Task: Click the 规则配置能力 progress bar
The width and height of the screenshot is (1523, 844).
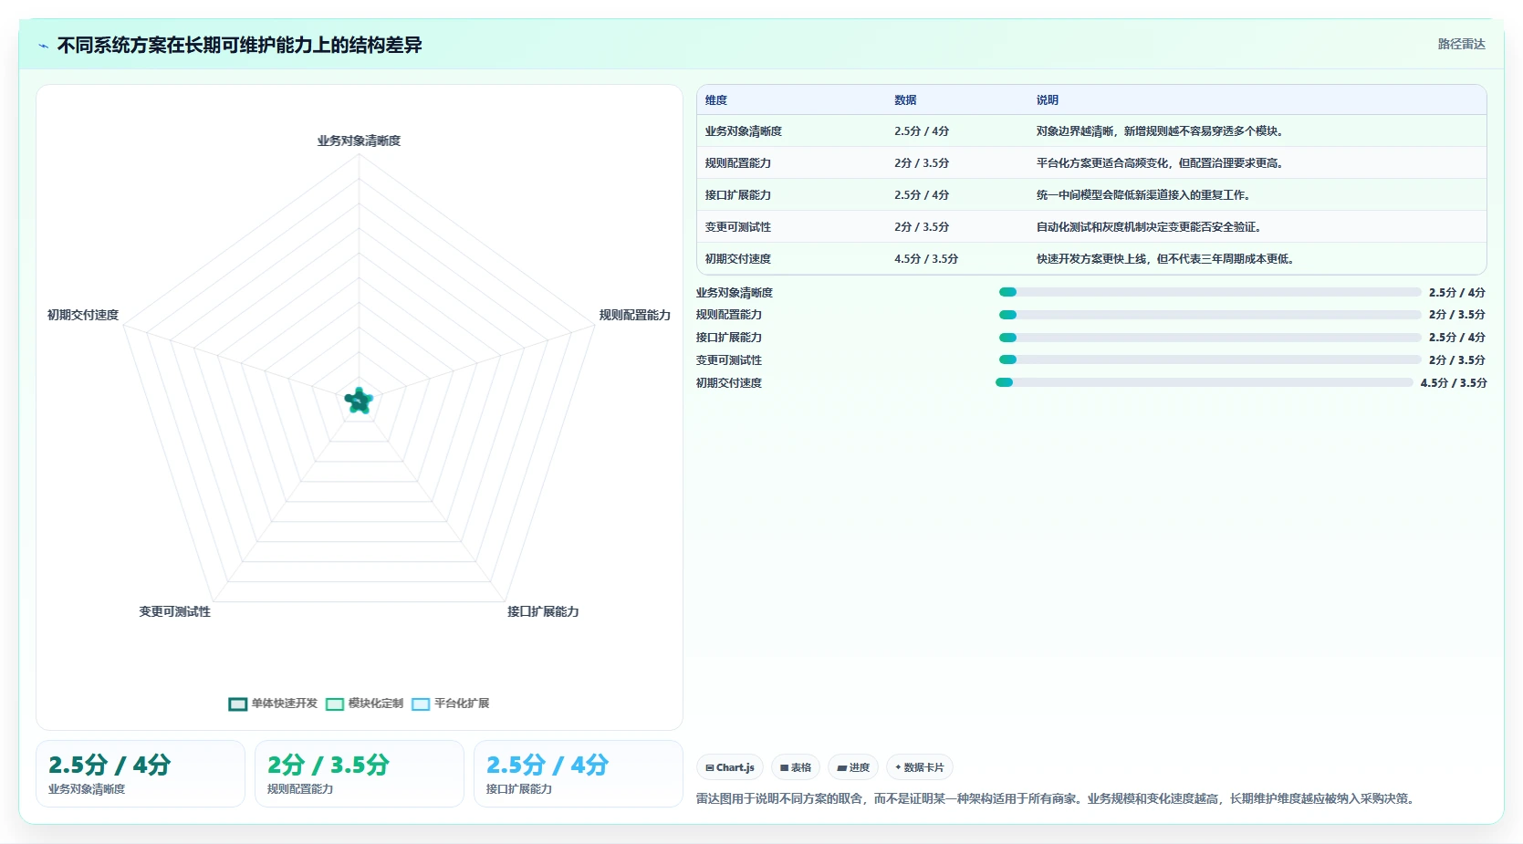Action: tap(1210, 315)
